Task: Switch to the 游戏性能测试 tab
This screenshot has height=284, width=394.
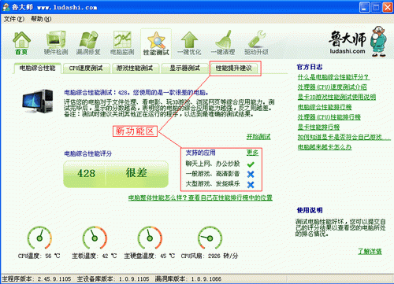Action: 135,68
